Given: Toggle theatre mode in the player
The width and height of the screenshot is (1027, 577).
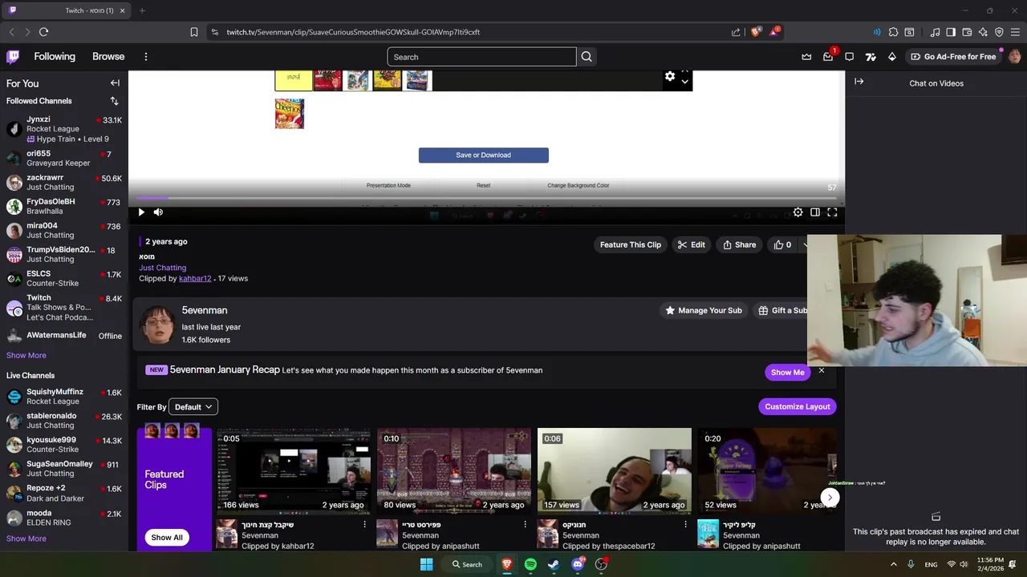Looking at the screenshot, I should pyautogui.click(x=815, y=212).
